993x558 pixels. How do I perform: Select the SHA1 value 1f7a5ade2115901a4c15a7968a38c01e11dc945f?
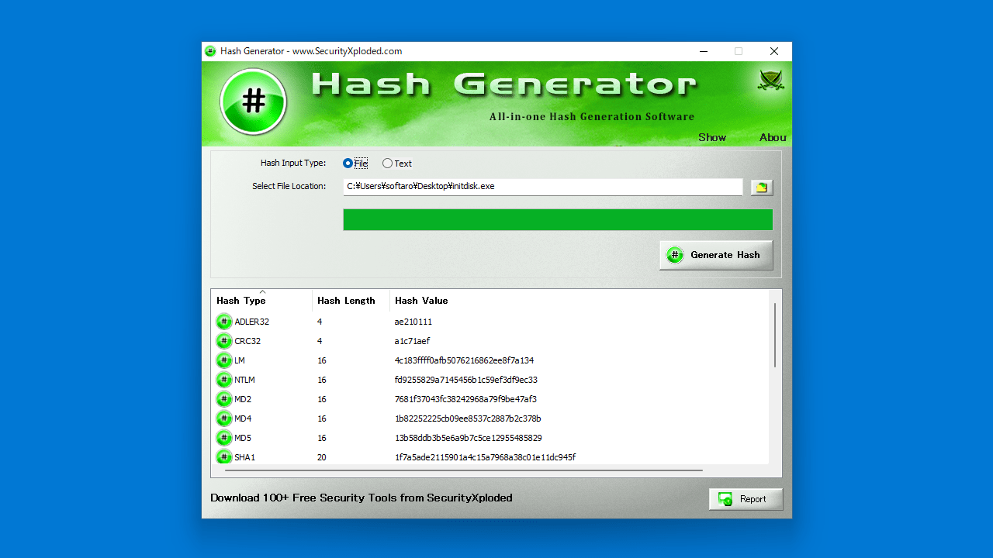click(485, 457)
